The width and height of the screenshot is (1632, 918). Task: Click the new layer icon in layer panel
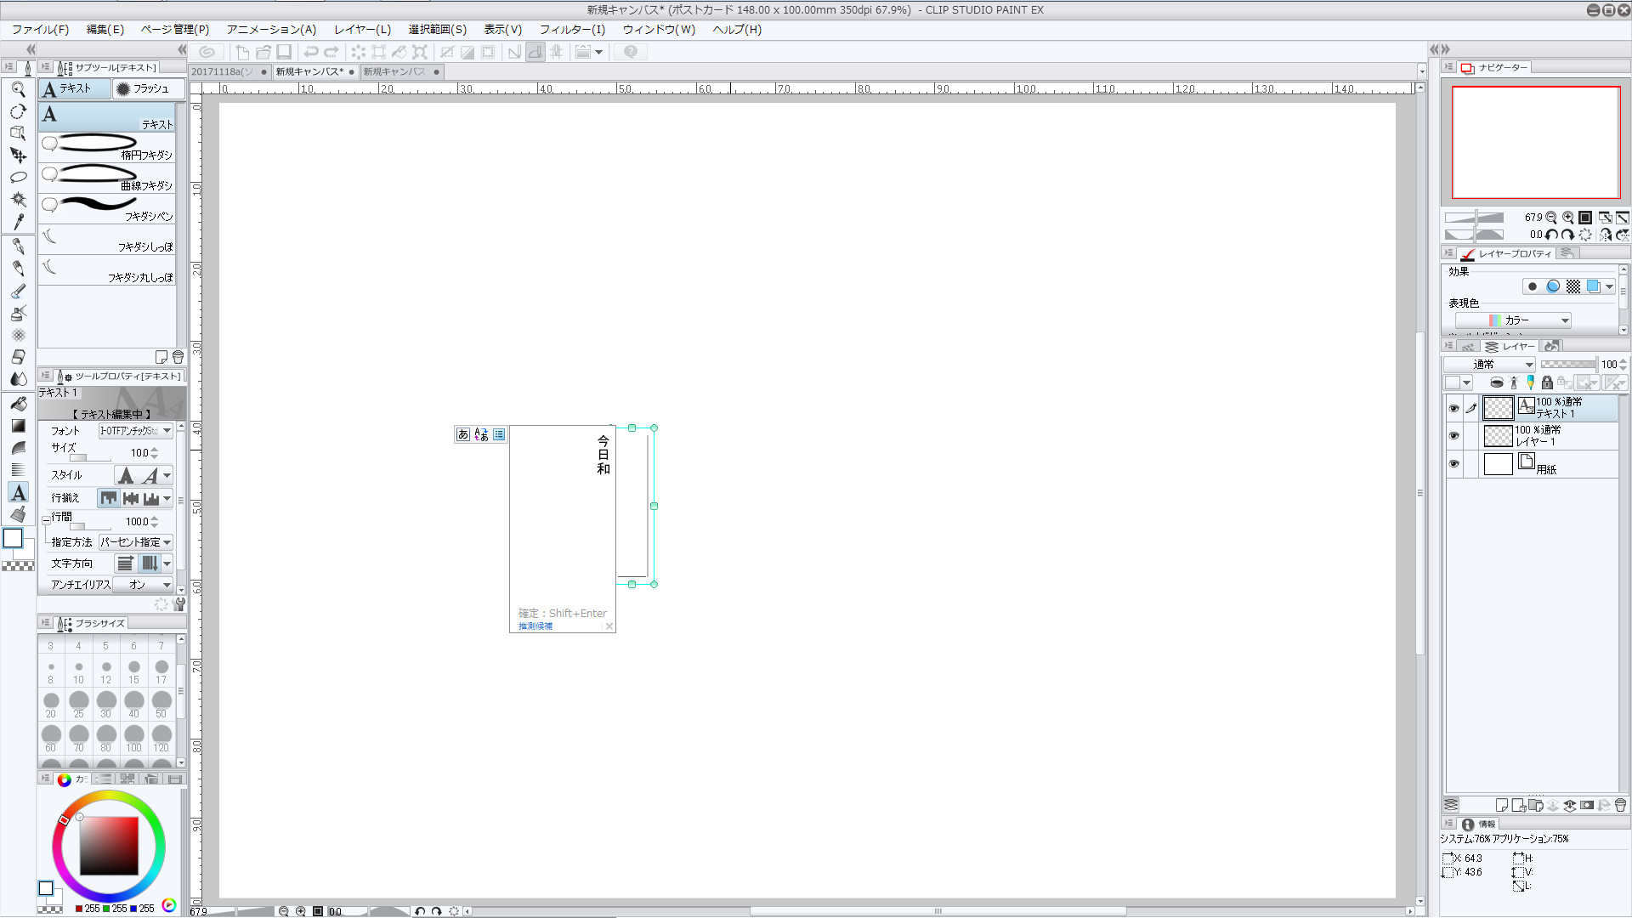[1501, 805]
